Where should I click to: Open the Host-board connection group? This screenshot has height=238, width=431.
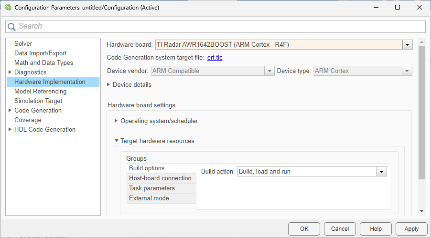tap(160, 178)
